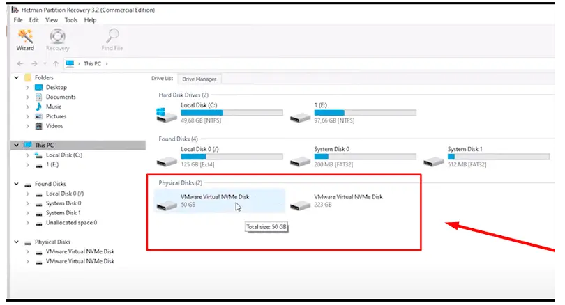Open the Edit menu
565x305 pixels.
(x=34, y=20)
